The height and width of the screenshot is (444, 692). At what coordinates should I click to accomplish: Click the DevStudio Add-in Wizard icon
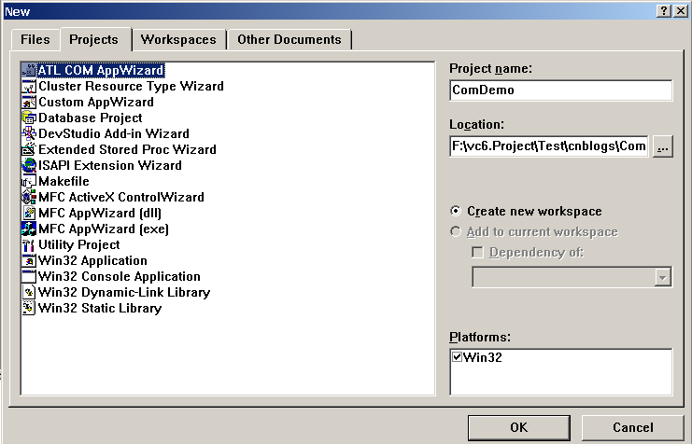[x=29, y=133]
